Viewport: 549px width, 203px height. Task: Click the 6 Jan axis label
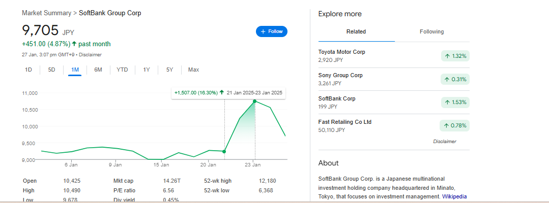(71, 164)
